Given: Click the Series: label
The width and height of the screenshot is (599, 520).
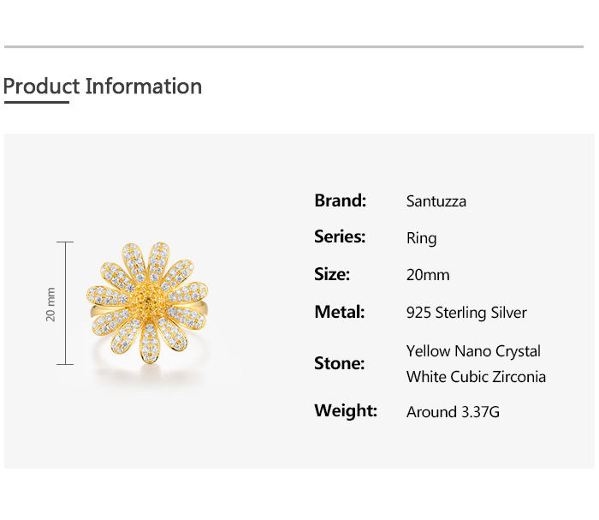Looking at the screenshot, I should click(x=340, y=237).
